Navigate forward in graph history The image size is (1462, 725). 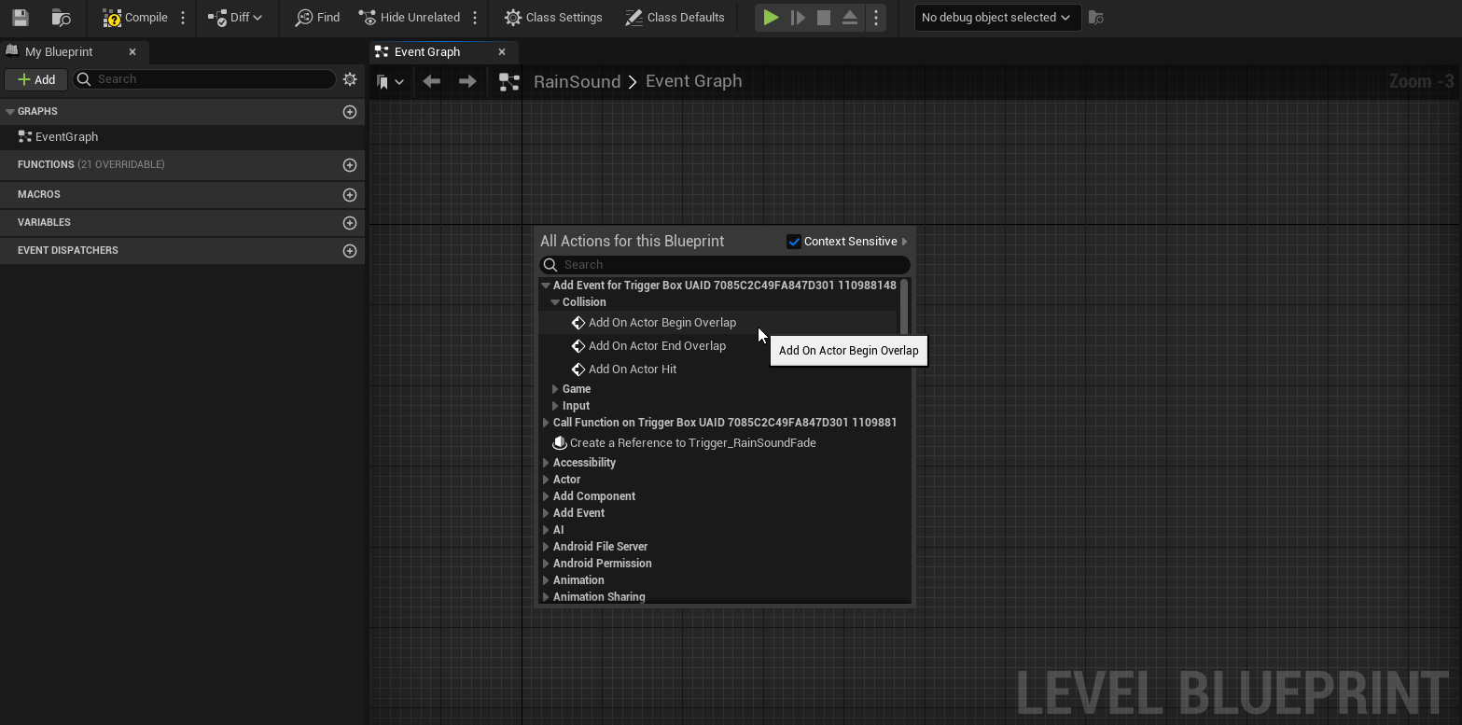click(x=467, y=82)
